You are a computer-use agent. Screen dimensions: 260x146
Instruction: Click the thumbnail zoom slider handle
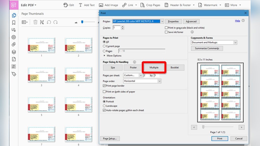[x=82, y=22]
